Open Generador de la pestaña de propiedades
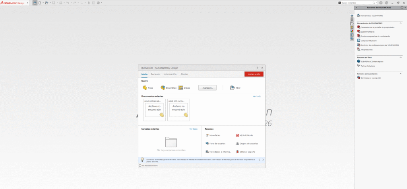 pos(376,27)
